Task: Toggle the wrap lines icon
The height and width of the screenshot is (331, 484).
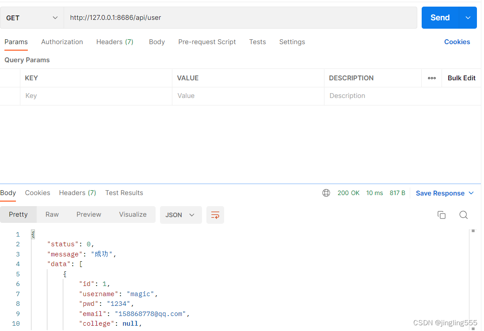Action: pos(215,215)
